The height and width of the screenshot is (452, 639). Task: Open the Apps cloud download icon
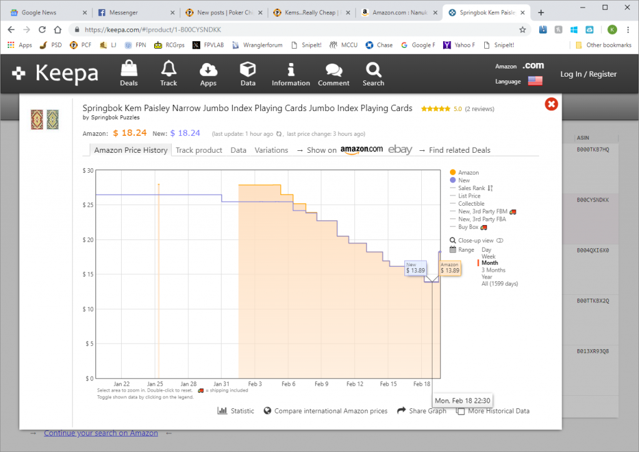208,74
